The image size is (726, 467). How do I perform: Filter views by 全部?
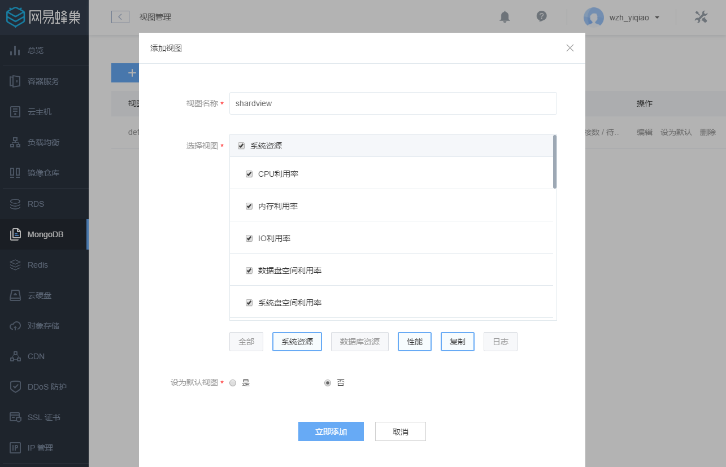tap(246, 342)
